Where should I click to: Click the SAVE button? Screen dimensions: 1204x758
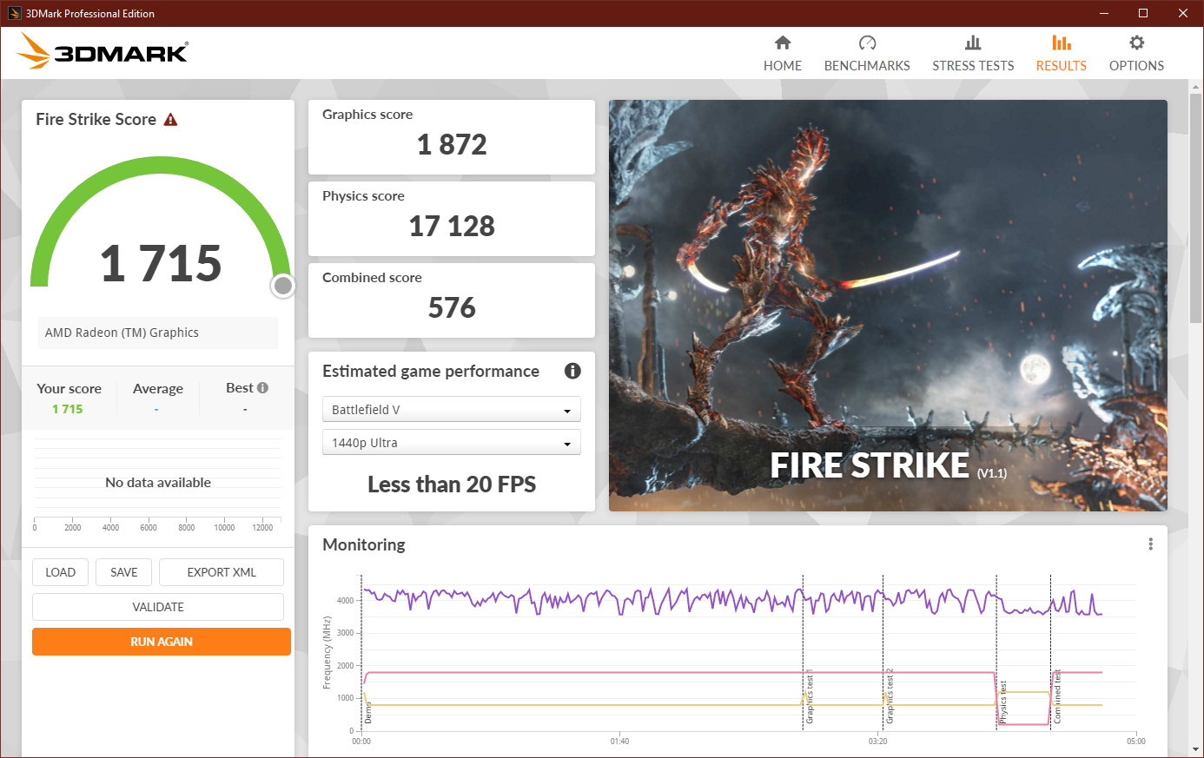tap(124, 572)
